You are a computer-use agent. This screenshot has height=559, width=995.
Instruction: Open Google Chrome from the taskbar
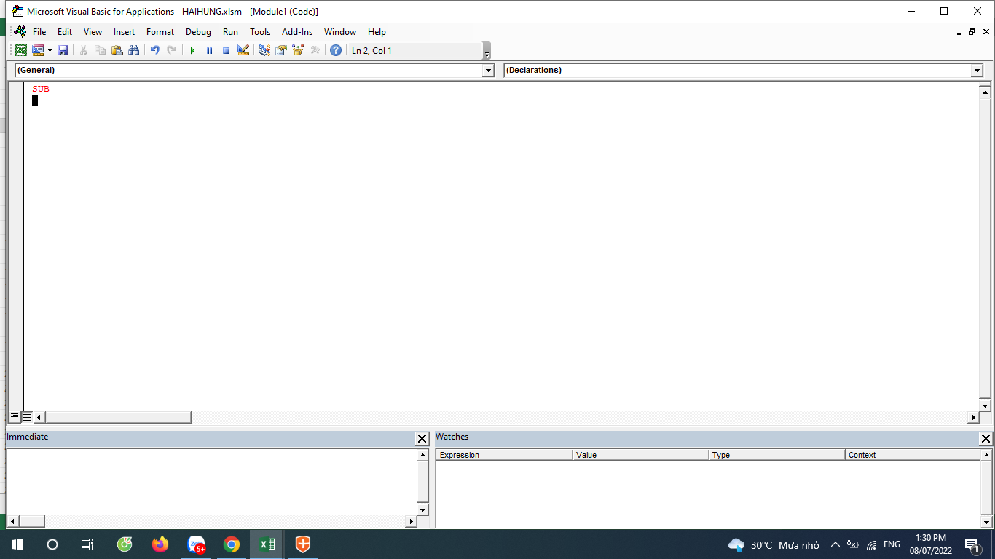tap(232, 544)
